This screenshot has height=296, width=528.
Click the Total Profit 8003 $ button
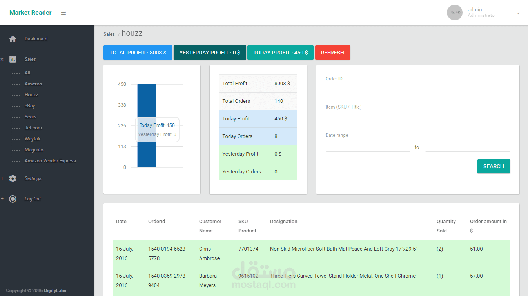[x=138, y=53]
